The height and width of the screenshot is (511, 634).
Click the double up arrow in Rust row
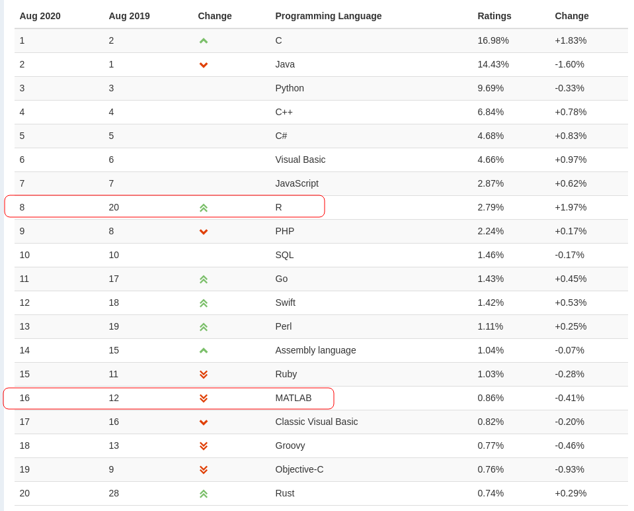coord(204,494)
